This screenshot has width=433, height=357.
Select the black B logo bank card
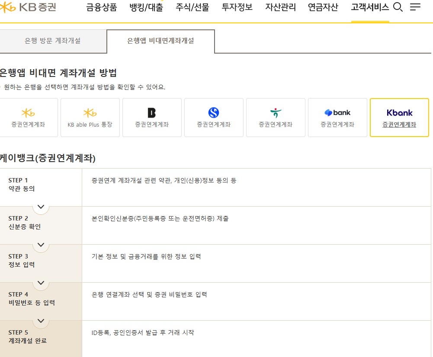click(152, 118)
